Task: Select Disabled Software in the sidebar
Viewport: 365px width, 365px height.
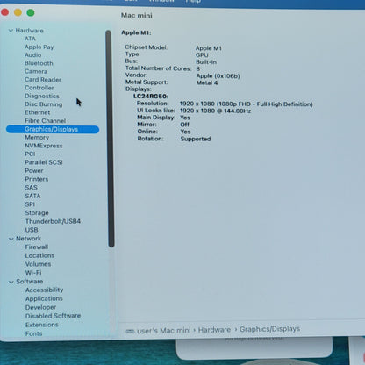Action: click(54, 316)
